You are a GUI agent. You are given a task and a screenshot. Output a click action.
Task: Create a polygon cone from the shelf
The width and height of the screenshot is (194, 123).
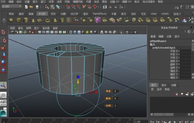[x=33, y=20]
